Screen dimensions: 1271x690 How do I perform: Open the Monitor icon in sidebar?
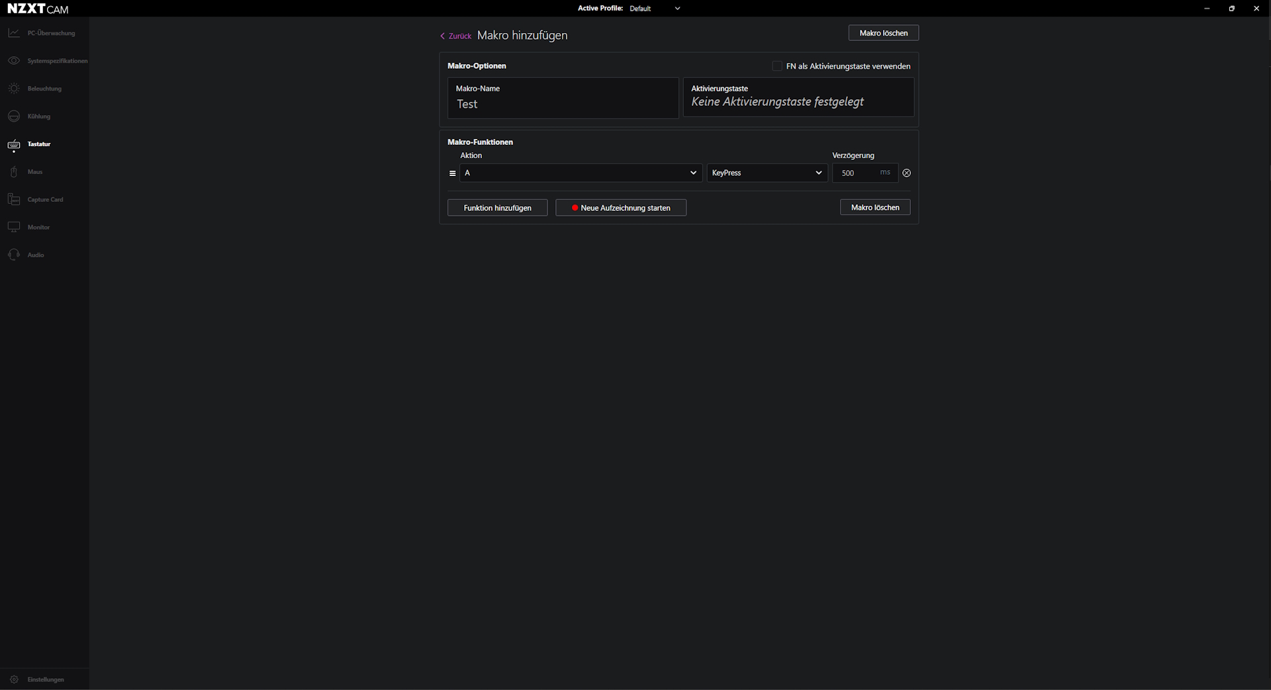click(14, 228)
